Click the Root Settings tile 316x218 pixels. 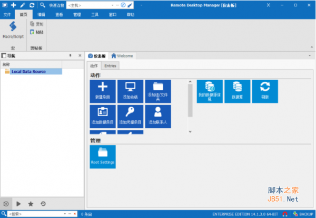103,157
